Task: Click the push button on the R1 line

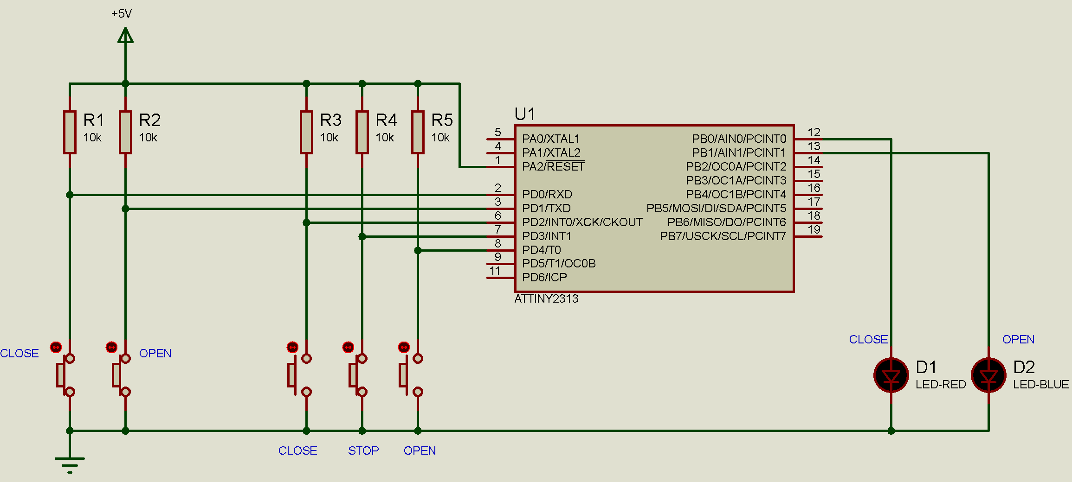Action: click(66, 375)
